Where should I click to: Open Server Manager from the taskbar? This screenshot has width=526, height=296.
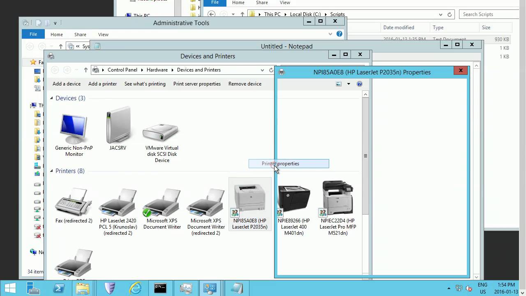tap(33, 288)
